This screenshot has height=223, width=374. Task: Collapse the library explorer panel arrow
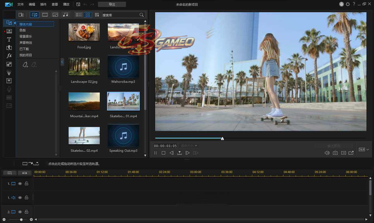tap(62, 62)
